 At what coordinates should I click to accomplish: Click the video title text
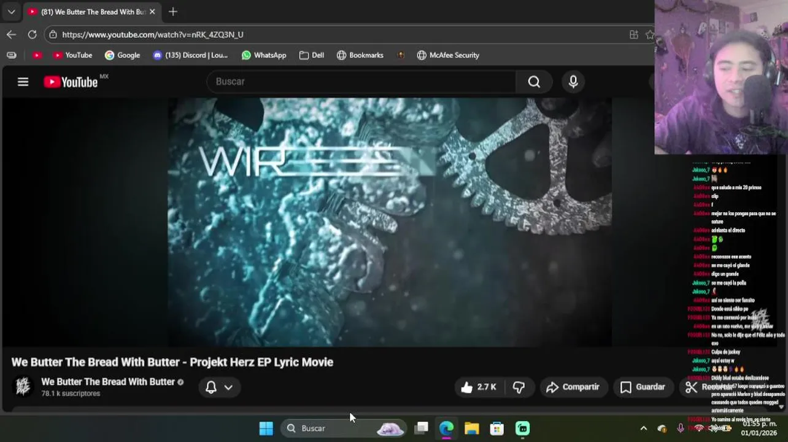pyautogui.click(x=172, y=362)
